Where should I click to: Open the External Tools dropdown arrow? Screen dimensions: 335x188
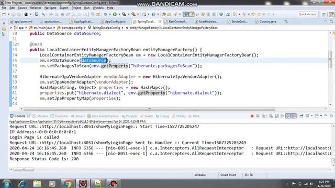(138, 14)
